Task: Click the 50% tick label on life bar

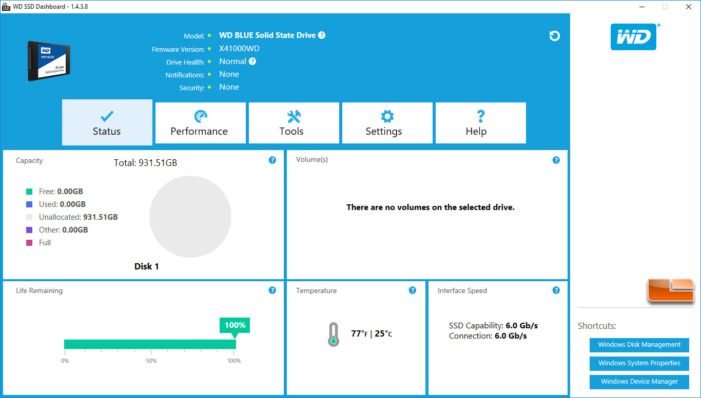Action: pyautogui.click(x=151, y=361)
